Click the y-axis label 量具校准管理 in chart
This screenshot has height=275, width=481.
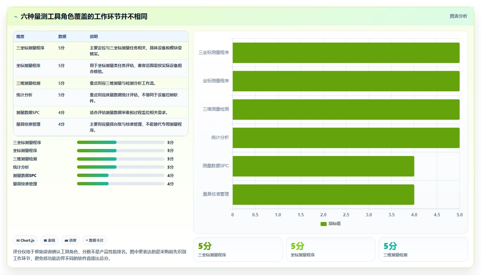coord(216,194)
